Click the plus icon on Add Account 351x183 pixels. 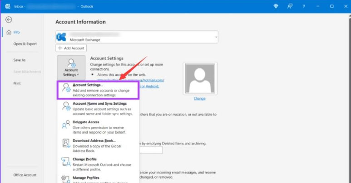(60, 48)
